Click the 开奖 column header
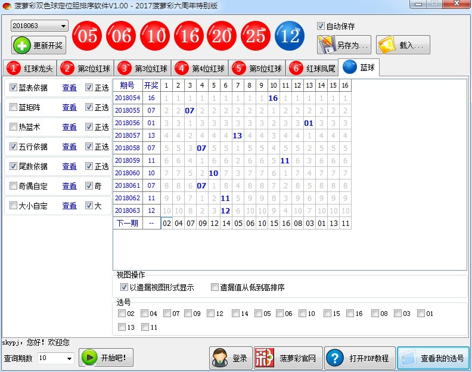This screenshot has height=372, width=472. point(151,85)
